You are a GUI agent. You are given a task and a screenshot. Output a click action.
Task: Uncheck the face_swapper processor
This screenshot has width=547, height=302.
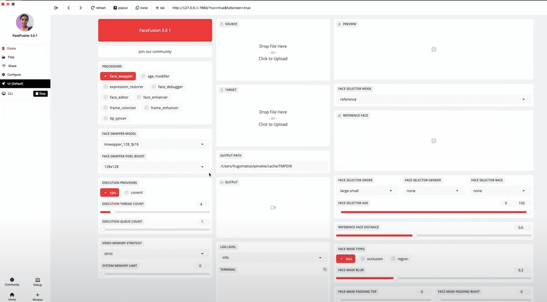(118, 76)
